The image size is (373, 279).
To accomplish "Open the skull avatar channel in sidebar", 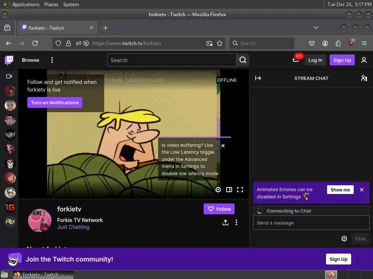I will (10, 163).
